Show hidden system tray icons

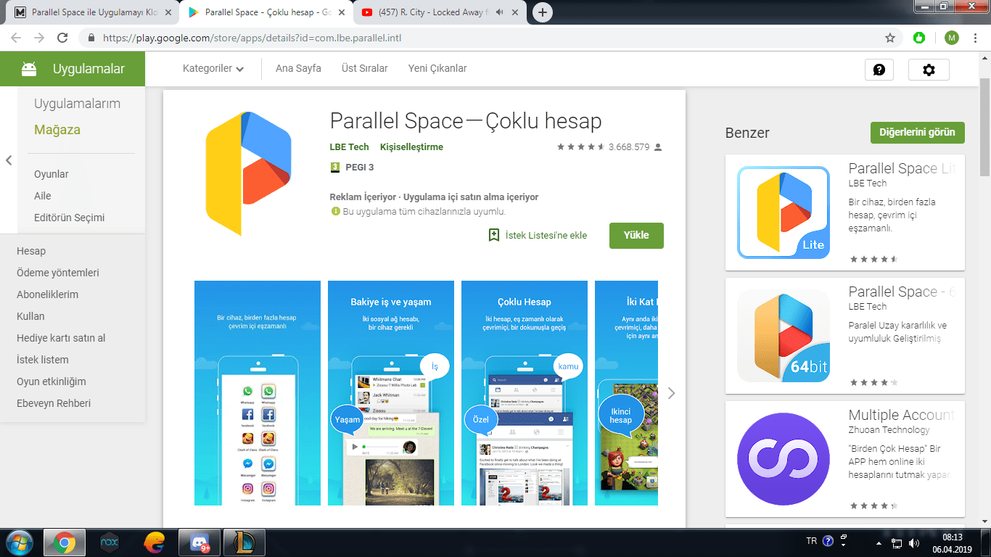[879, 542]
